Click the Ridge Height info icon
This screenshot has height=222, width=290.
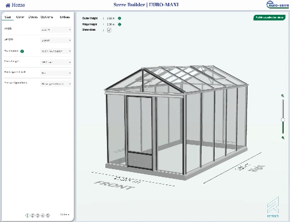[x=120, y=24]
